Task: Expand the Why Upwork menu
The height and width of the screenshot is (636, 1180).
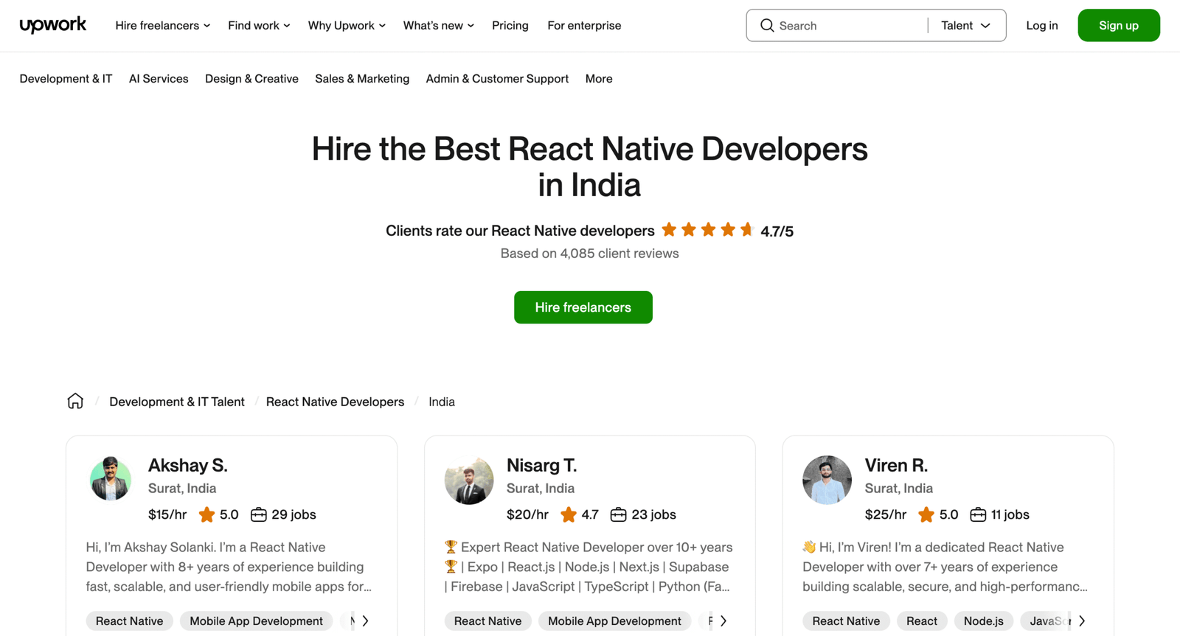Action: 347,26
